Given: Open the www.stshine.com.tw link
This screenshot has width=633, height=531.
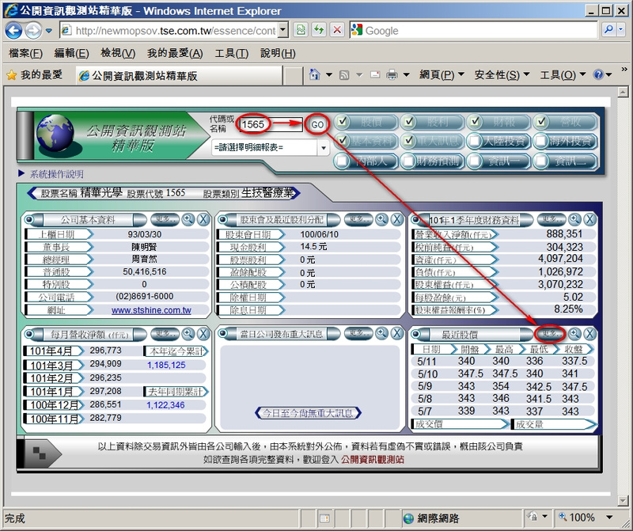Looking at the screenshot, I should pyautogui.click(x=151, y=310).
